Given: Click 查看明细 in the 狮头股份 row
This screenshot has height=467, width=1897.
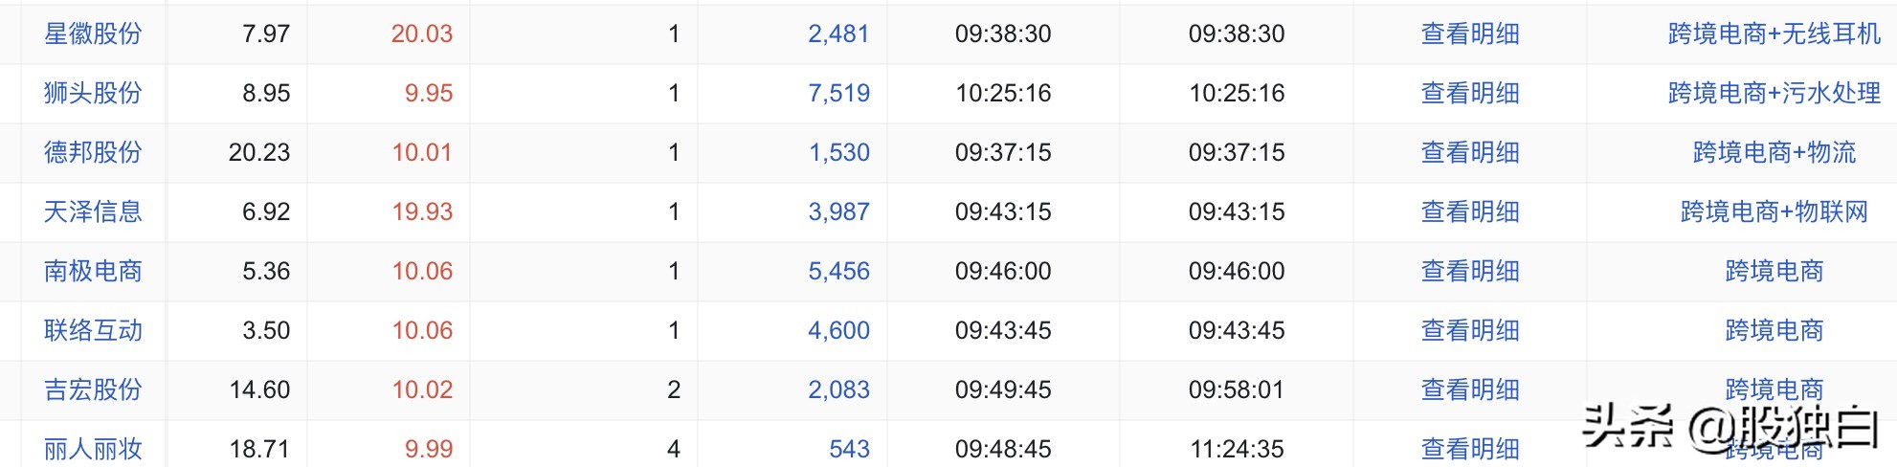Looking at the screenshot, I should 1470,93.
